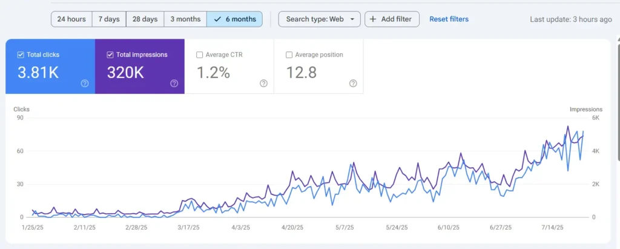The width and height of the screenshot is (620, 249).
Task: Select the 28 days date range
Action: [145, 19]
